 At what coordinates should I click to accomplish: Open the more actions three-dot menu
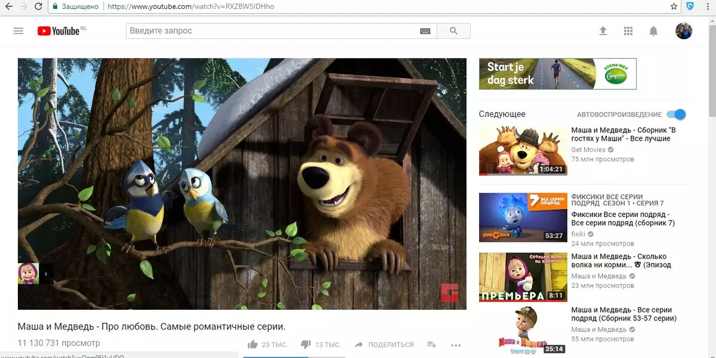tap(456, 345)
